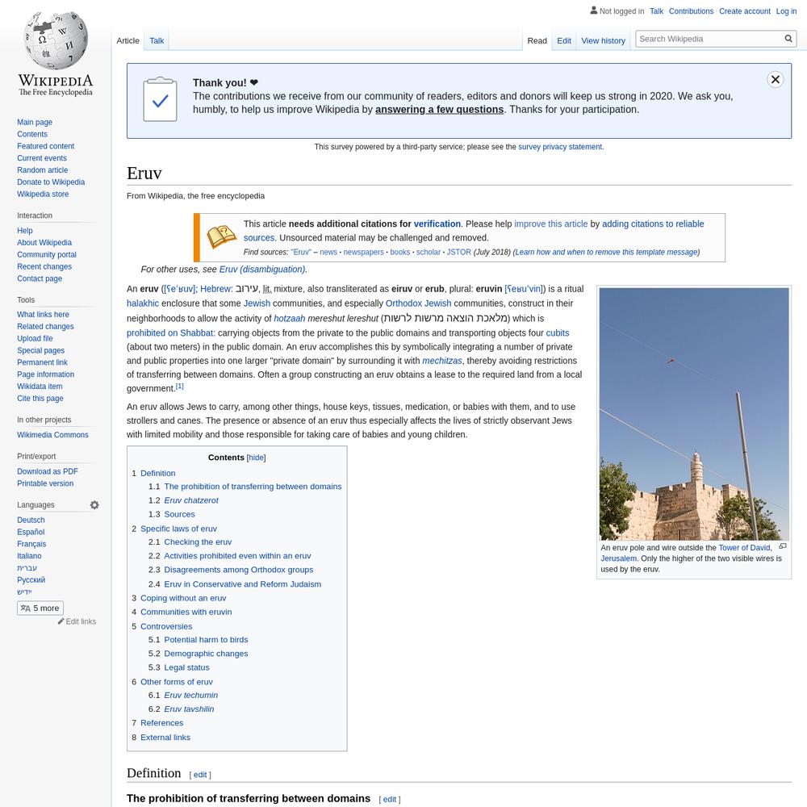Switch language to Deutsch
The height and width of the screenshot is (807, 807).
pyautogui.click(x=31, y=520)
